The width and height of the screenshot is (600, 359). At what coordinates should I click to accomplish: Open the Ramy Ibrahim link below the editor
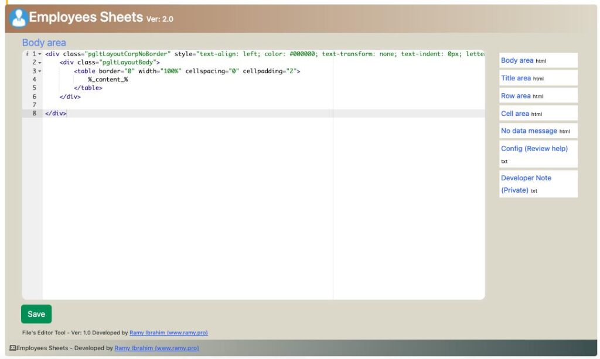click(168, 332)
